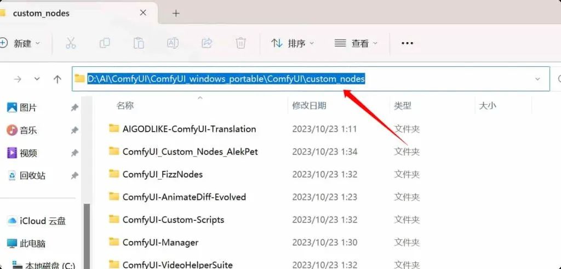Unpin 图片 from quick access
This screenshot has height=269, width=561.
75,107
